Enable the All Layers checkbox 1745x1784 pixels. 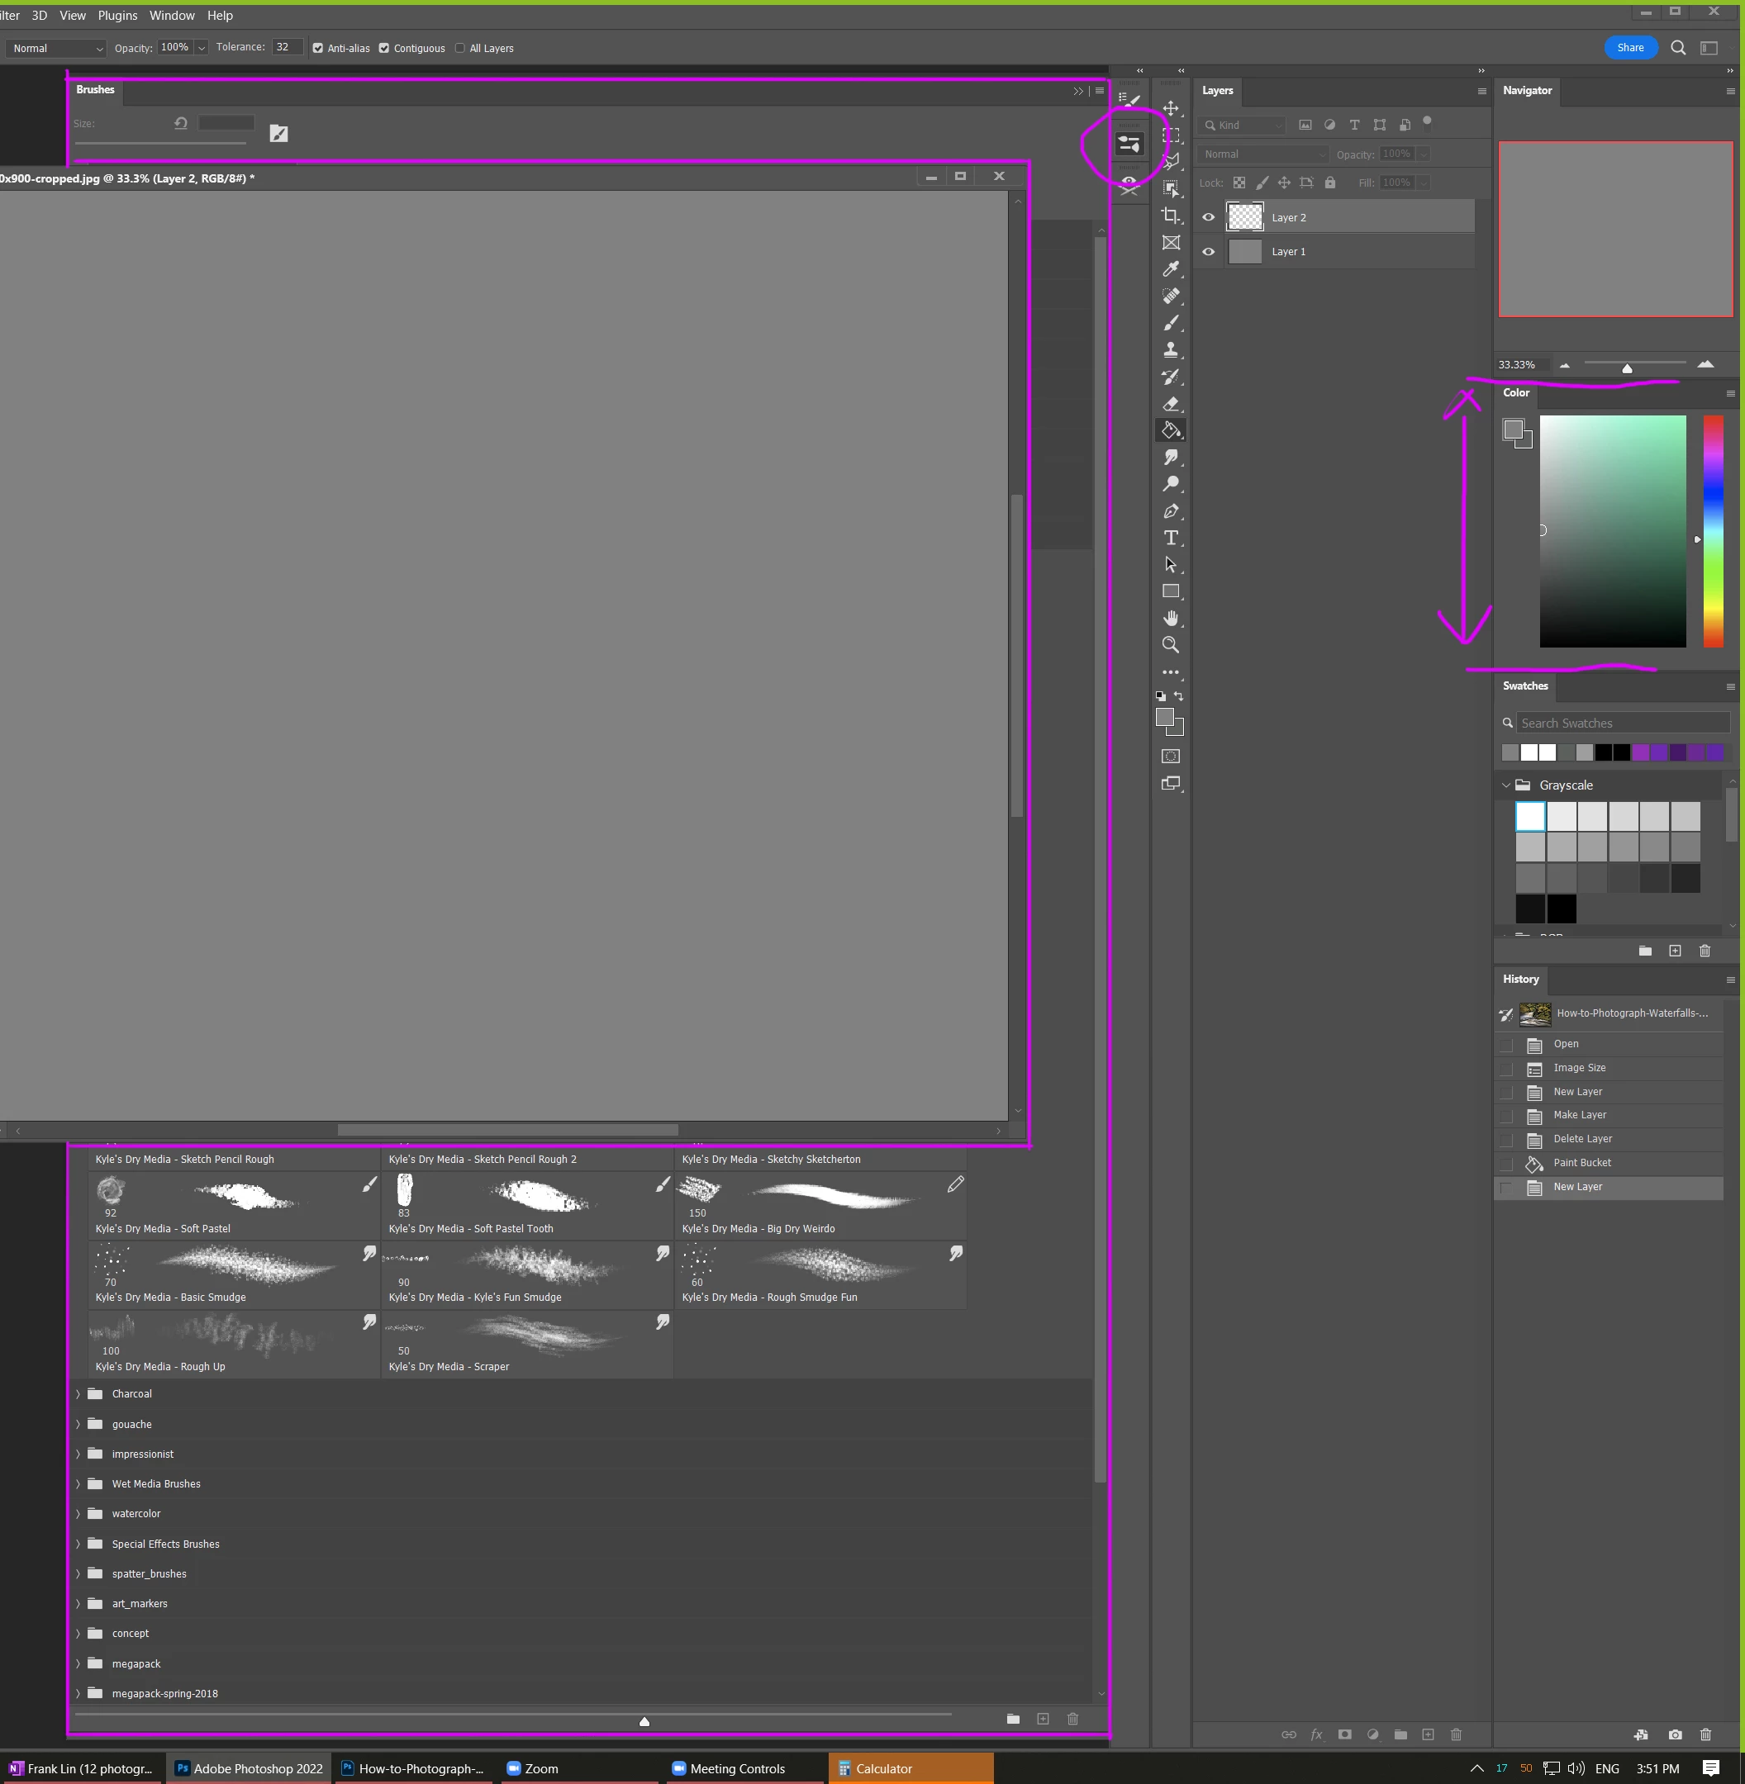click(x=460, y=49)
